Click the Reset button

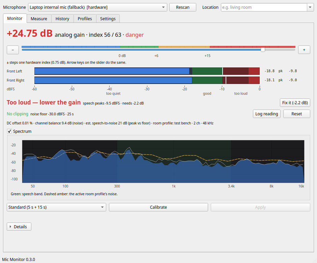point(296,114)
